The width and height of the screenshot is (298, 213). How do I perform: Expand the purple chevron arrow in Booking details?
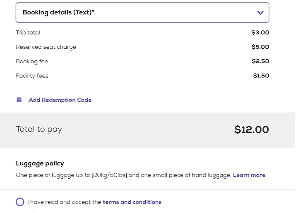click(260, 13)
